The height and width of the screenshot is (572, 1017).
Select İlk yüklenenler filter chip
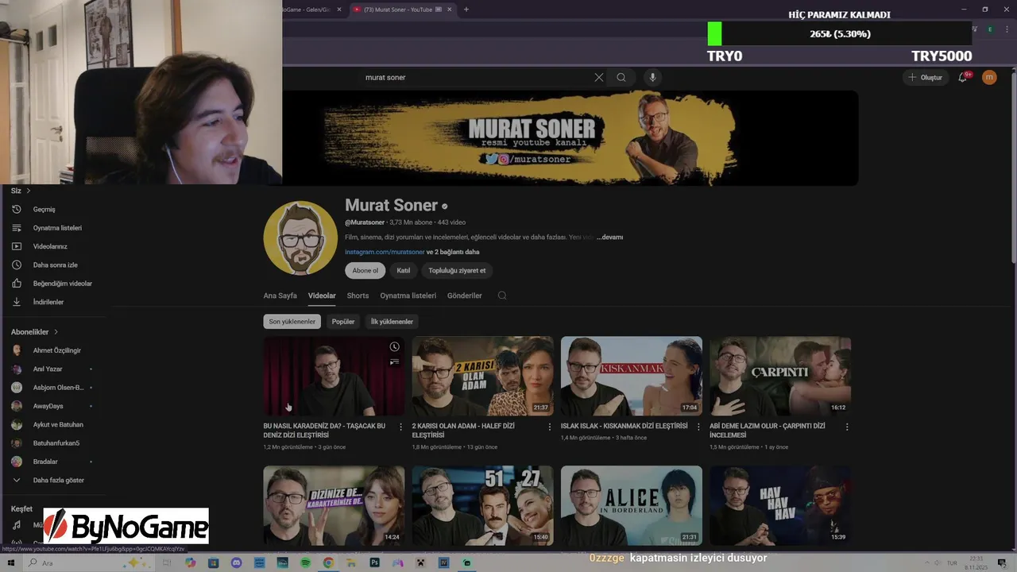[x=392, y=322]
